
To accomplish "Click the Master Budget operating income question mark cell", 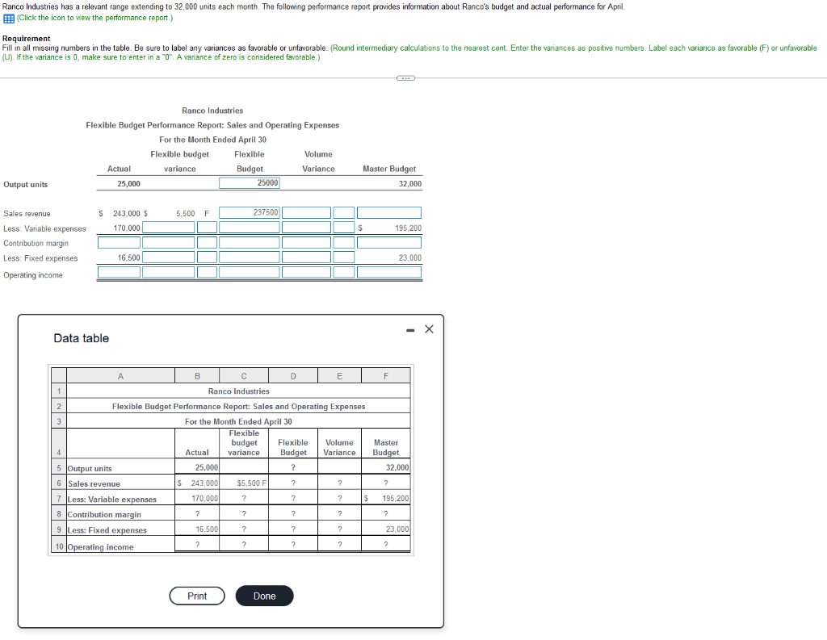I will (385, 546).
